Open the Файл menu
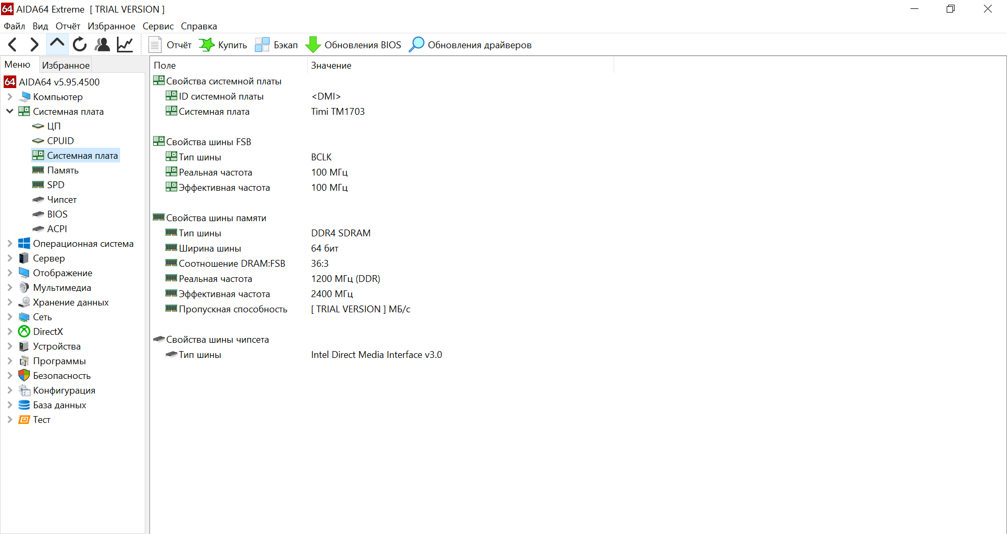 point(15,26)
